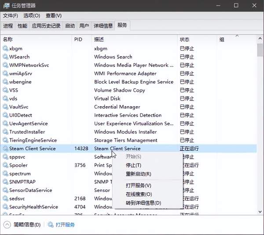Click the vertical scrollbar down arrow
This screenshot has width=264, height=235.
[x=260, y=211]
